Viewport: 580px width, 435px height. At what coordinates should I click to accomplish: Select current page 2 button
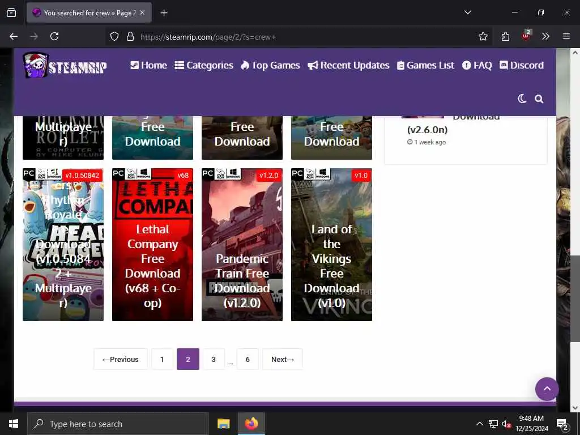coord(188,359)
